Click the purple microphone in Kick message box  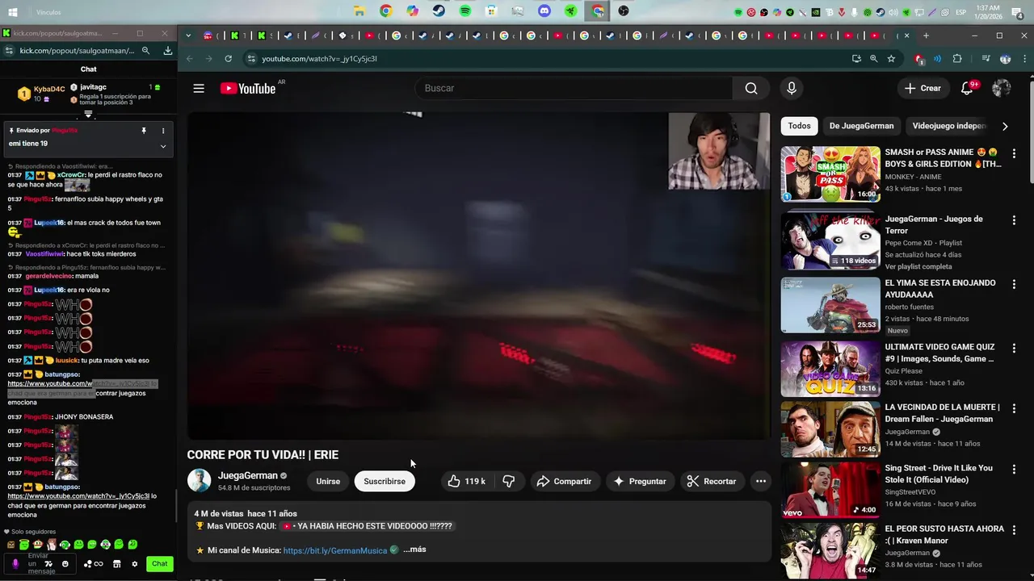click(x=15, y=564)
